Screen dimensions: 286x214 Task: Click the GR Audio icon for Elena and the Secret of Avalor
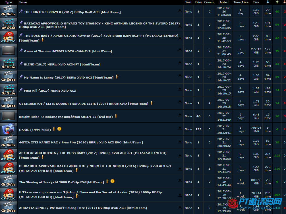pos(9,195)
